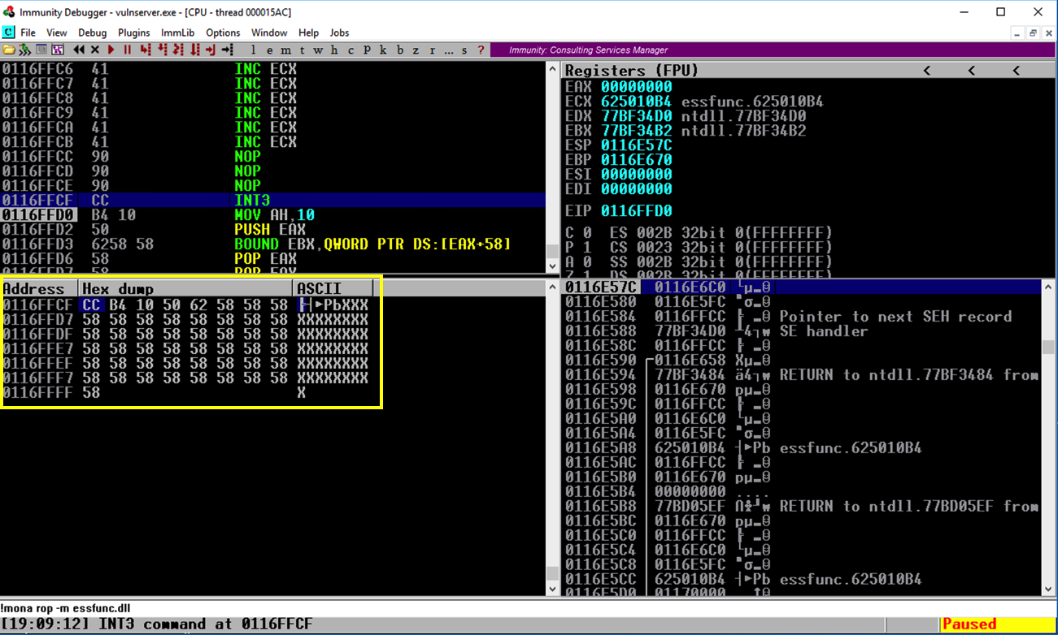The image size is (1058, 635).
Task: Click the red question mark help icon
Action: (x=481, y=50)
